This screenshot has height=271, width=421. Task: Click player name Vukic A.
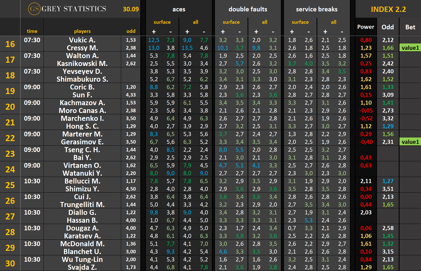click(x=82, y=40)
